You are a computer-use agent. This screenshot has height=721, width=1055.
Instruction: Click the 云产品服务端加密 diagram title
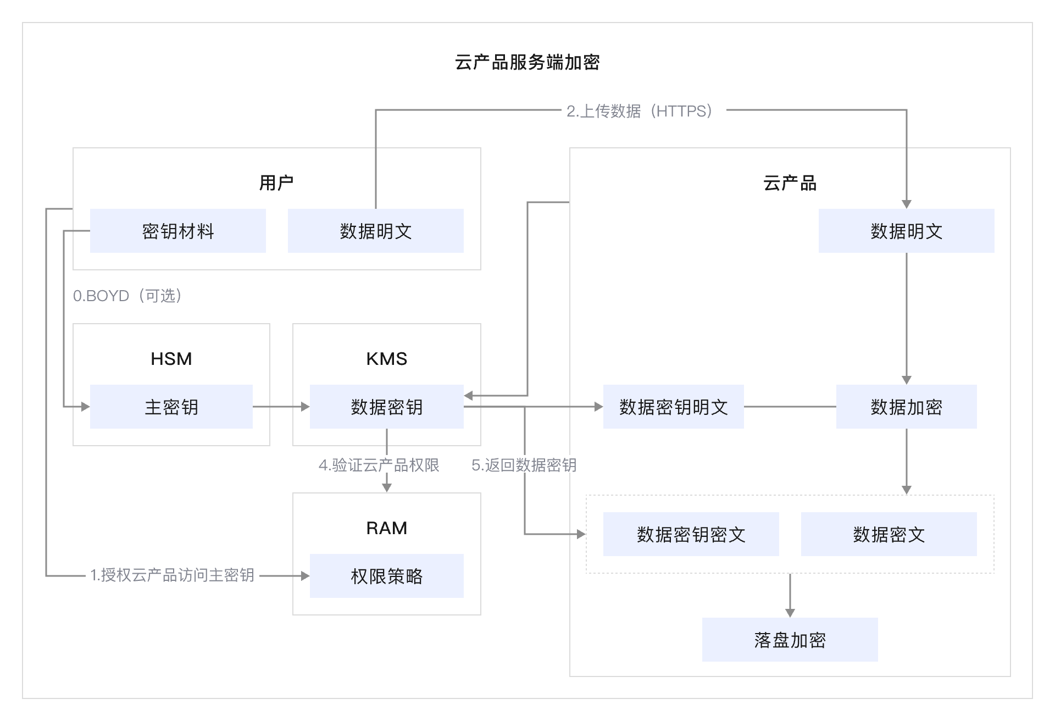coord(527,62)
